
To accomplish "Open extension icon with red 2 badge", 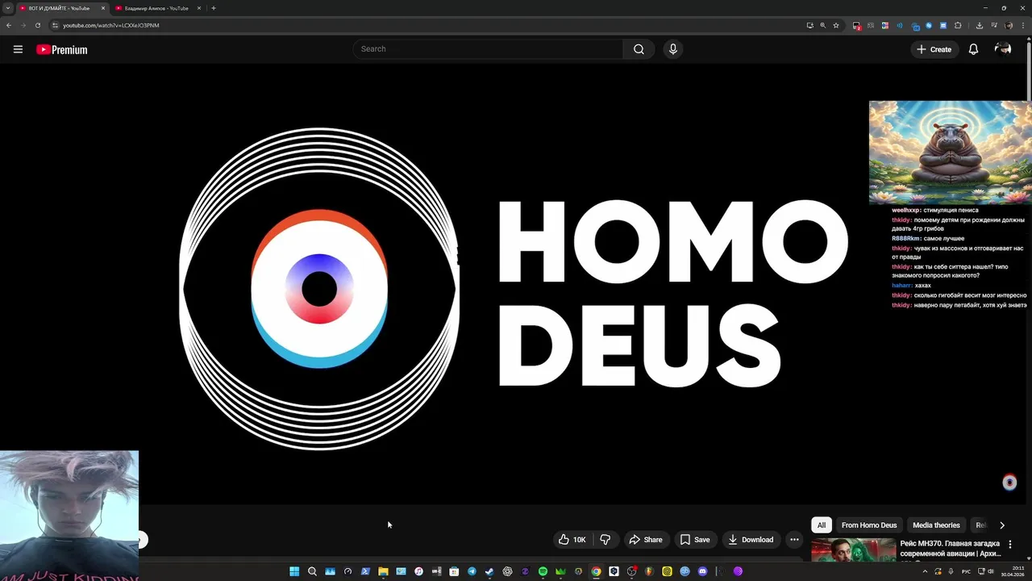I will (857, 26).
